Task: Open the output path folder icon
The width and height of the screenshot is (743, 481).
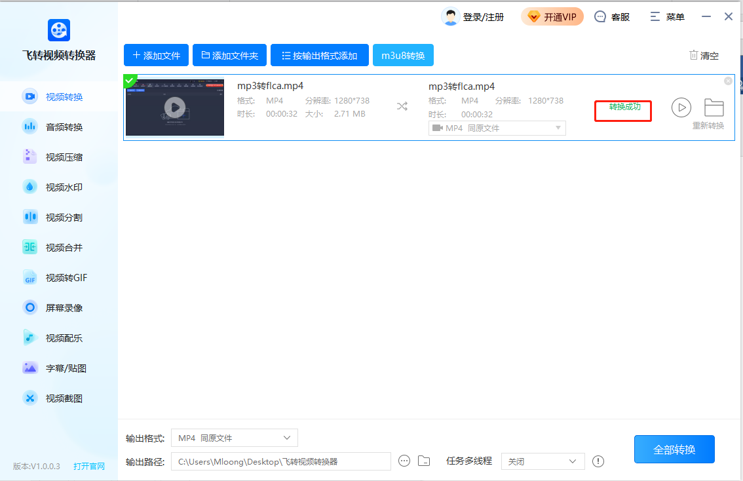Action: pyautogui.click(x=424, y=461)
